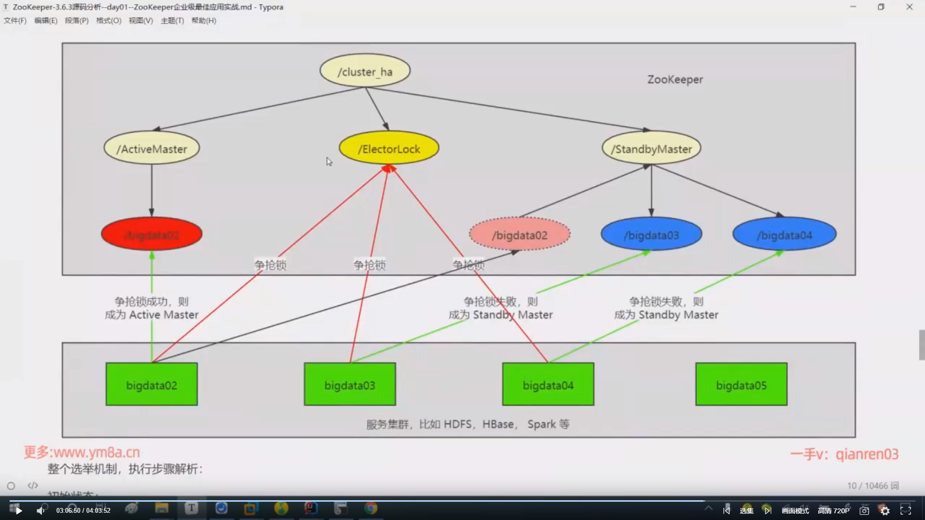Skip to the next video episode
Screen dimensions: 925x520
[767, 510]
